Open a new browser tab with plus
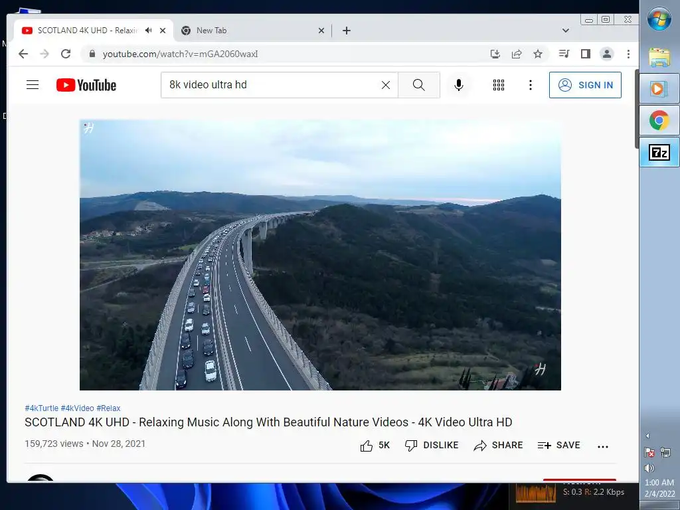This screenshot has height=510, width=680. point(347,31)
